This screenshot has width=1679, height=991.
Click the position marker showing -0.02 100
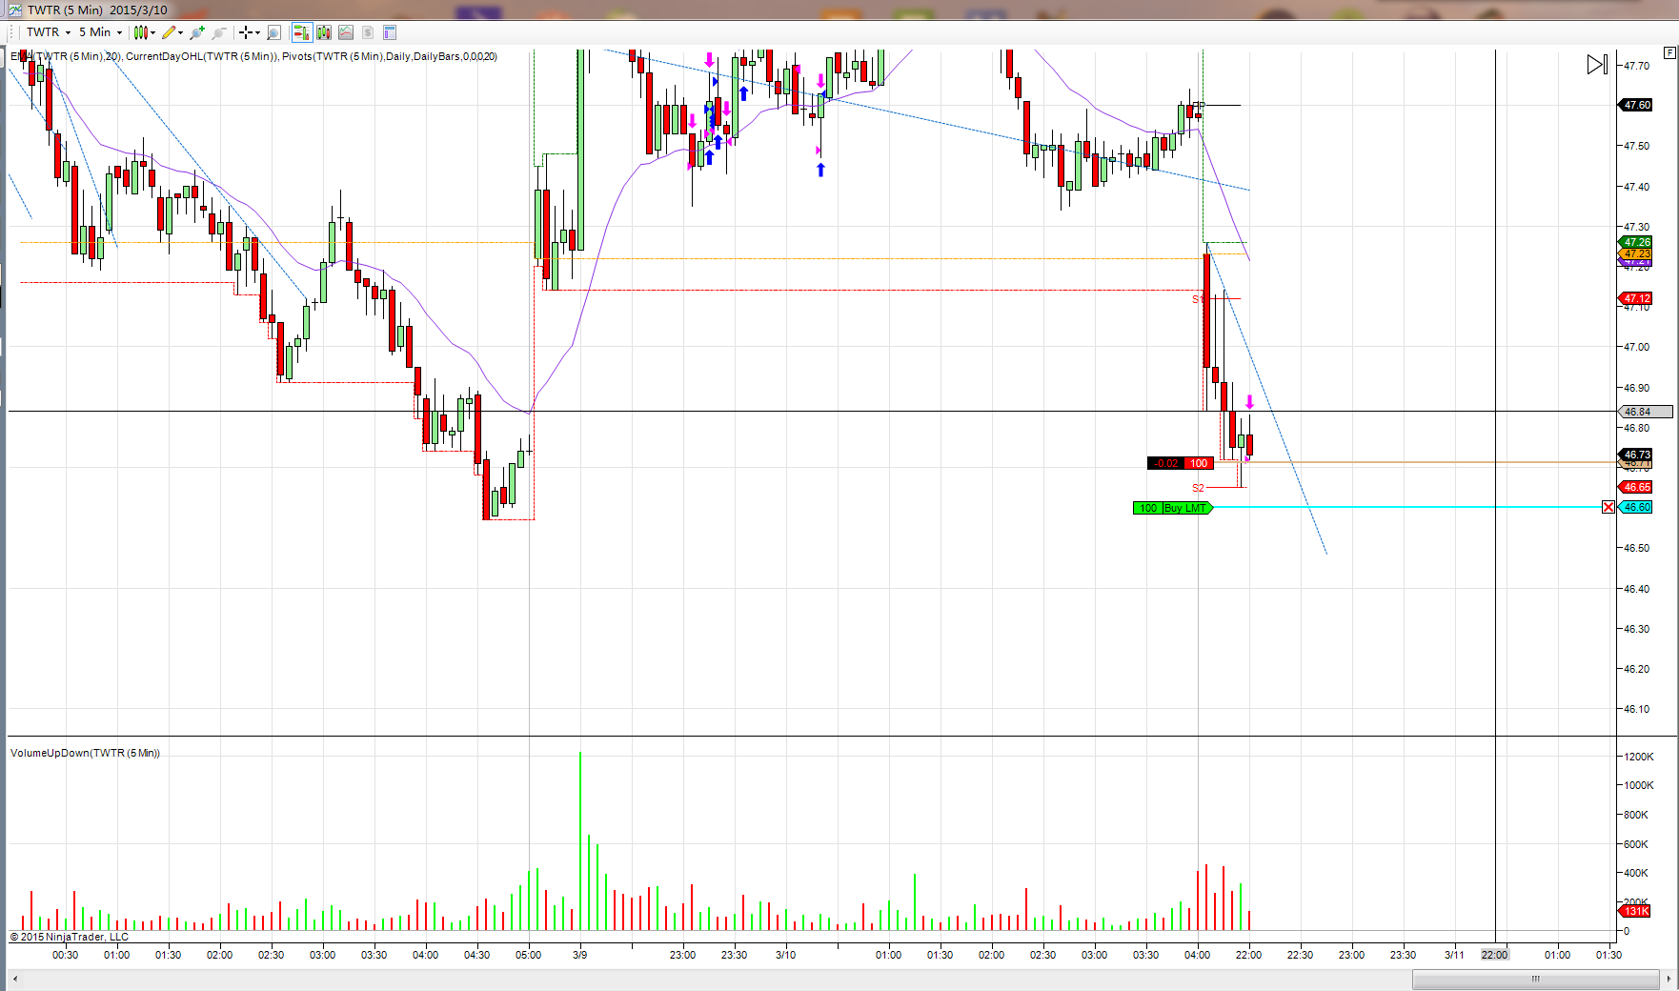1181,463
